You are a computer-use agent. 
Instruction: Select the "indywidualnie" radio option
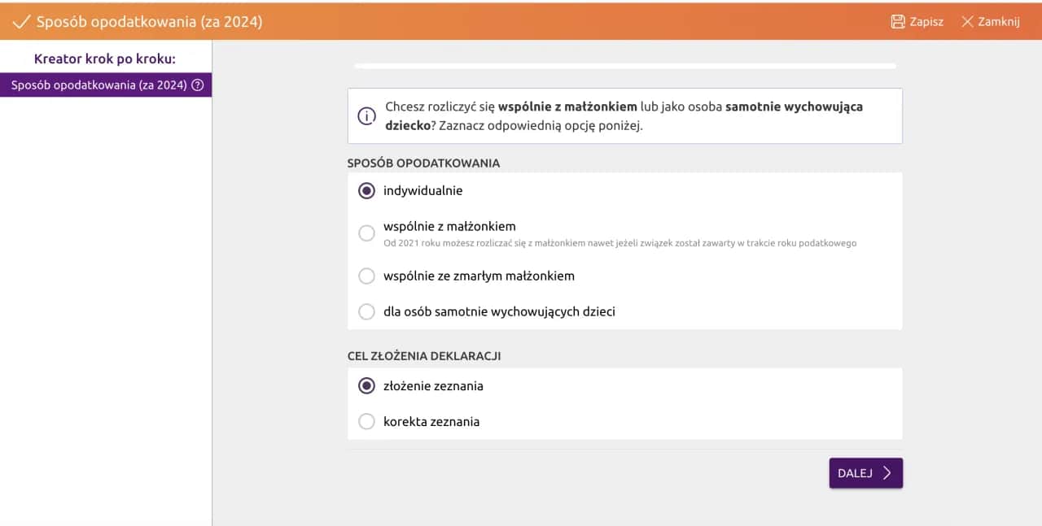coord(367,191)
